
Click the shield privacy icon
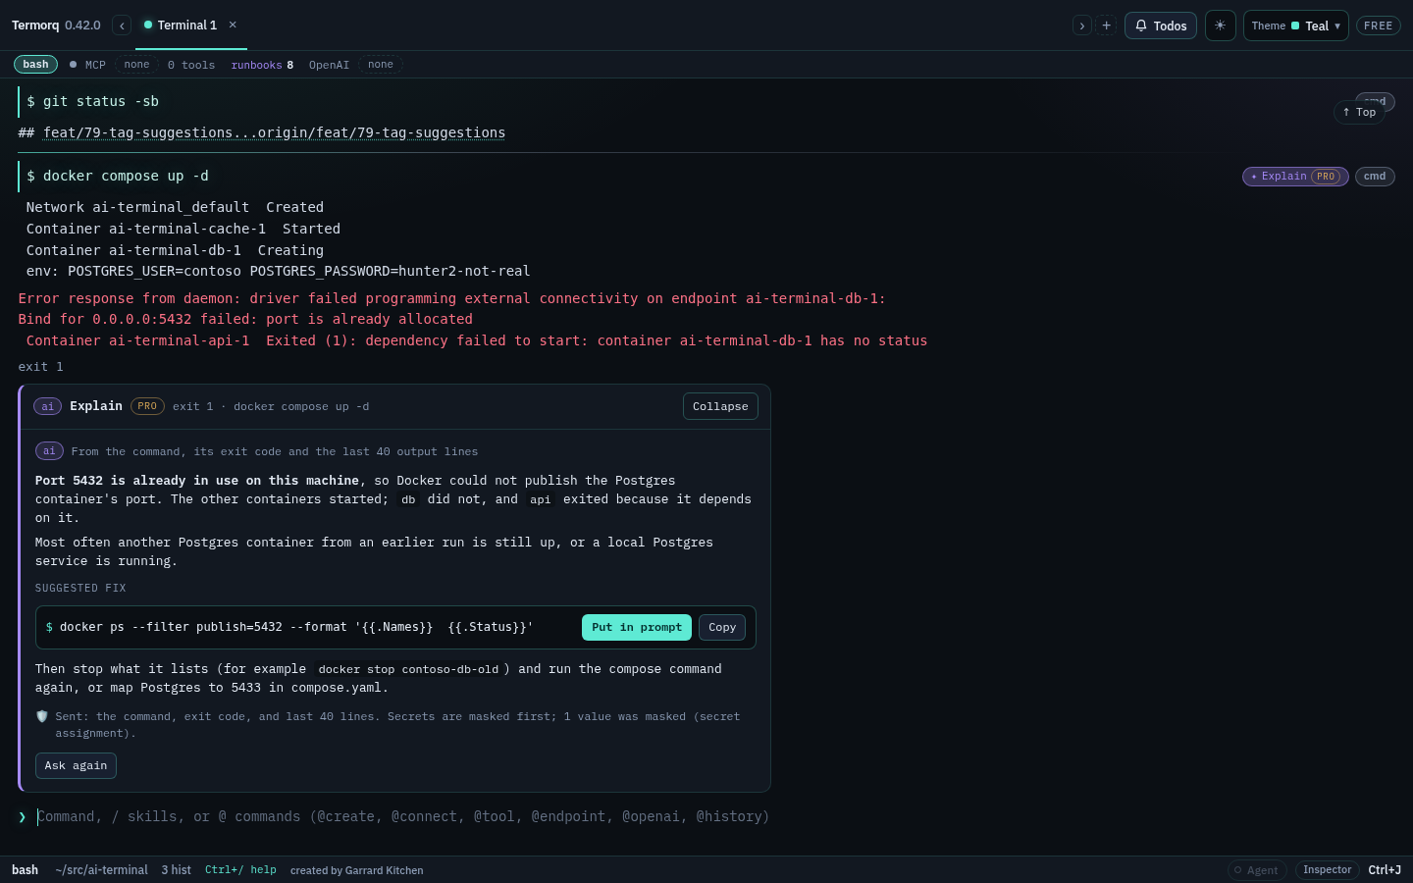(42, 716)
